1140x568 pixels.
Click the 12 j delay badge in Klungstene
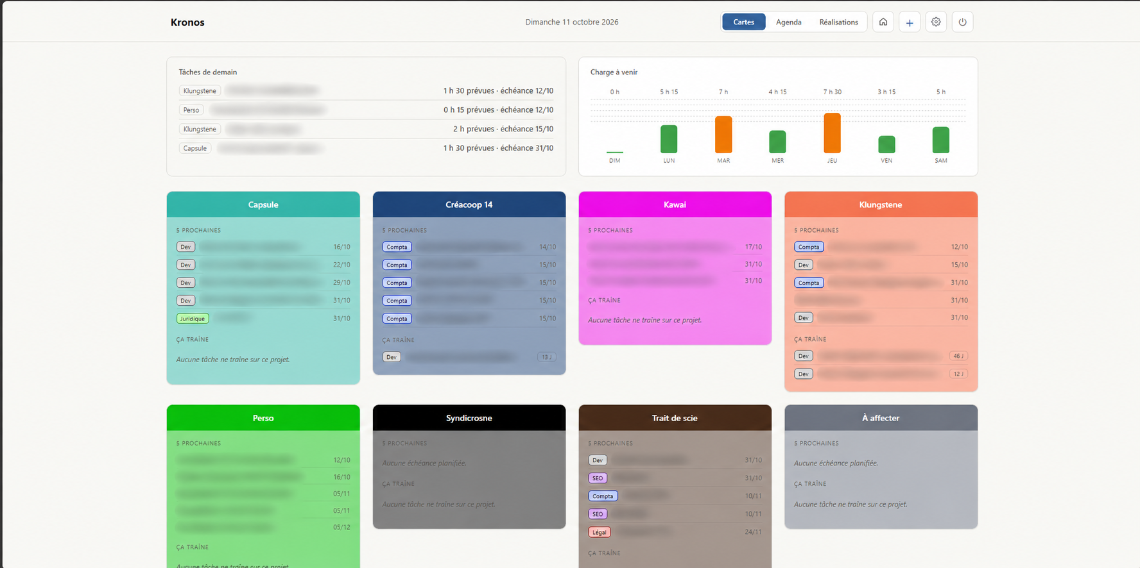pos(958,374)
